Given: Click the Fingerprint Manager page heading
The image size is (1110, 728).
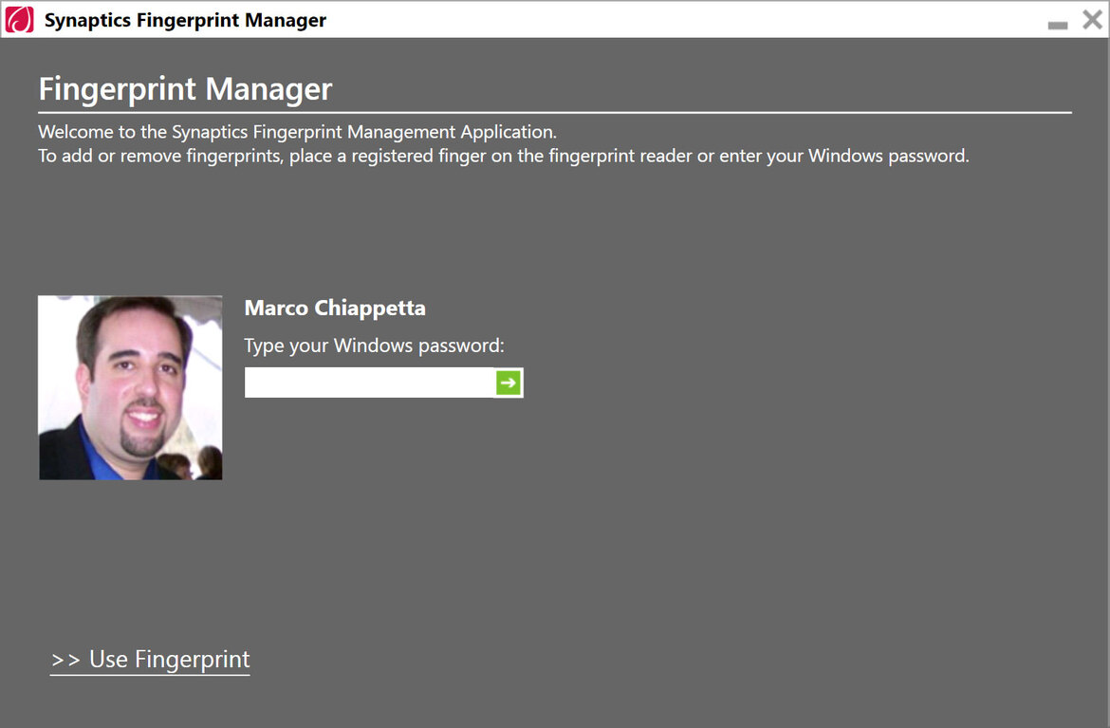Looking at the screenshot, I should point(185,89).
